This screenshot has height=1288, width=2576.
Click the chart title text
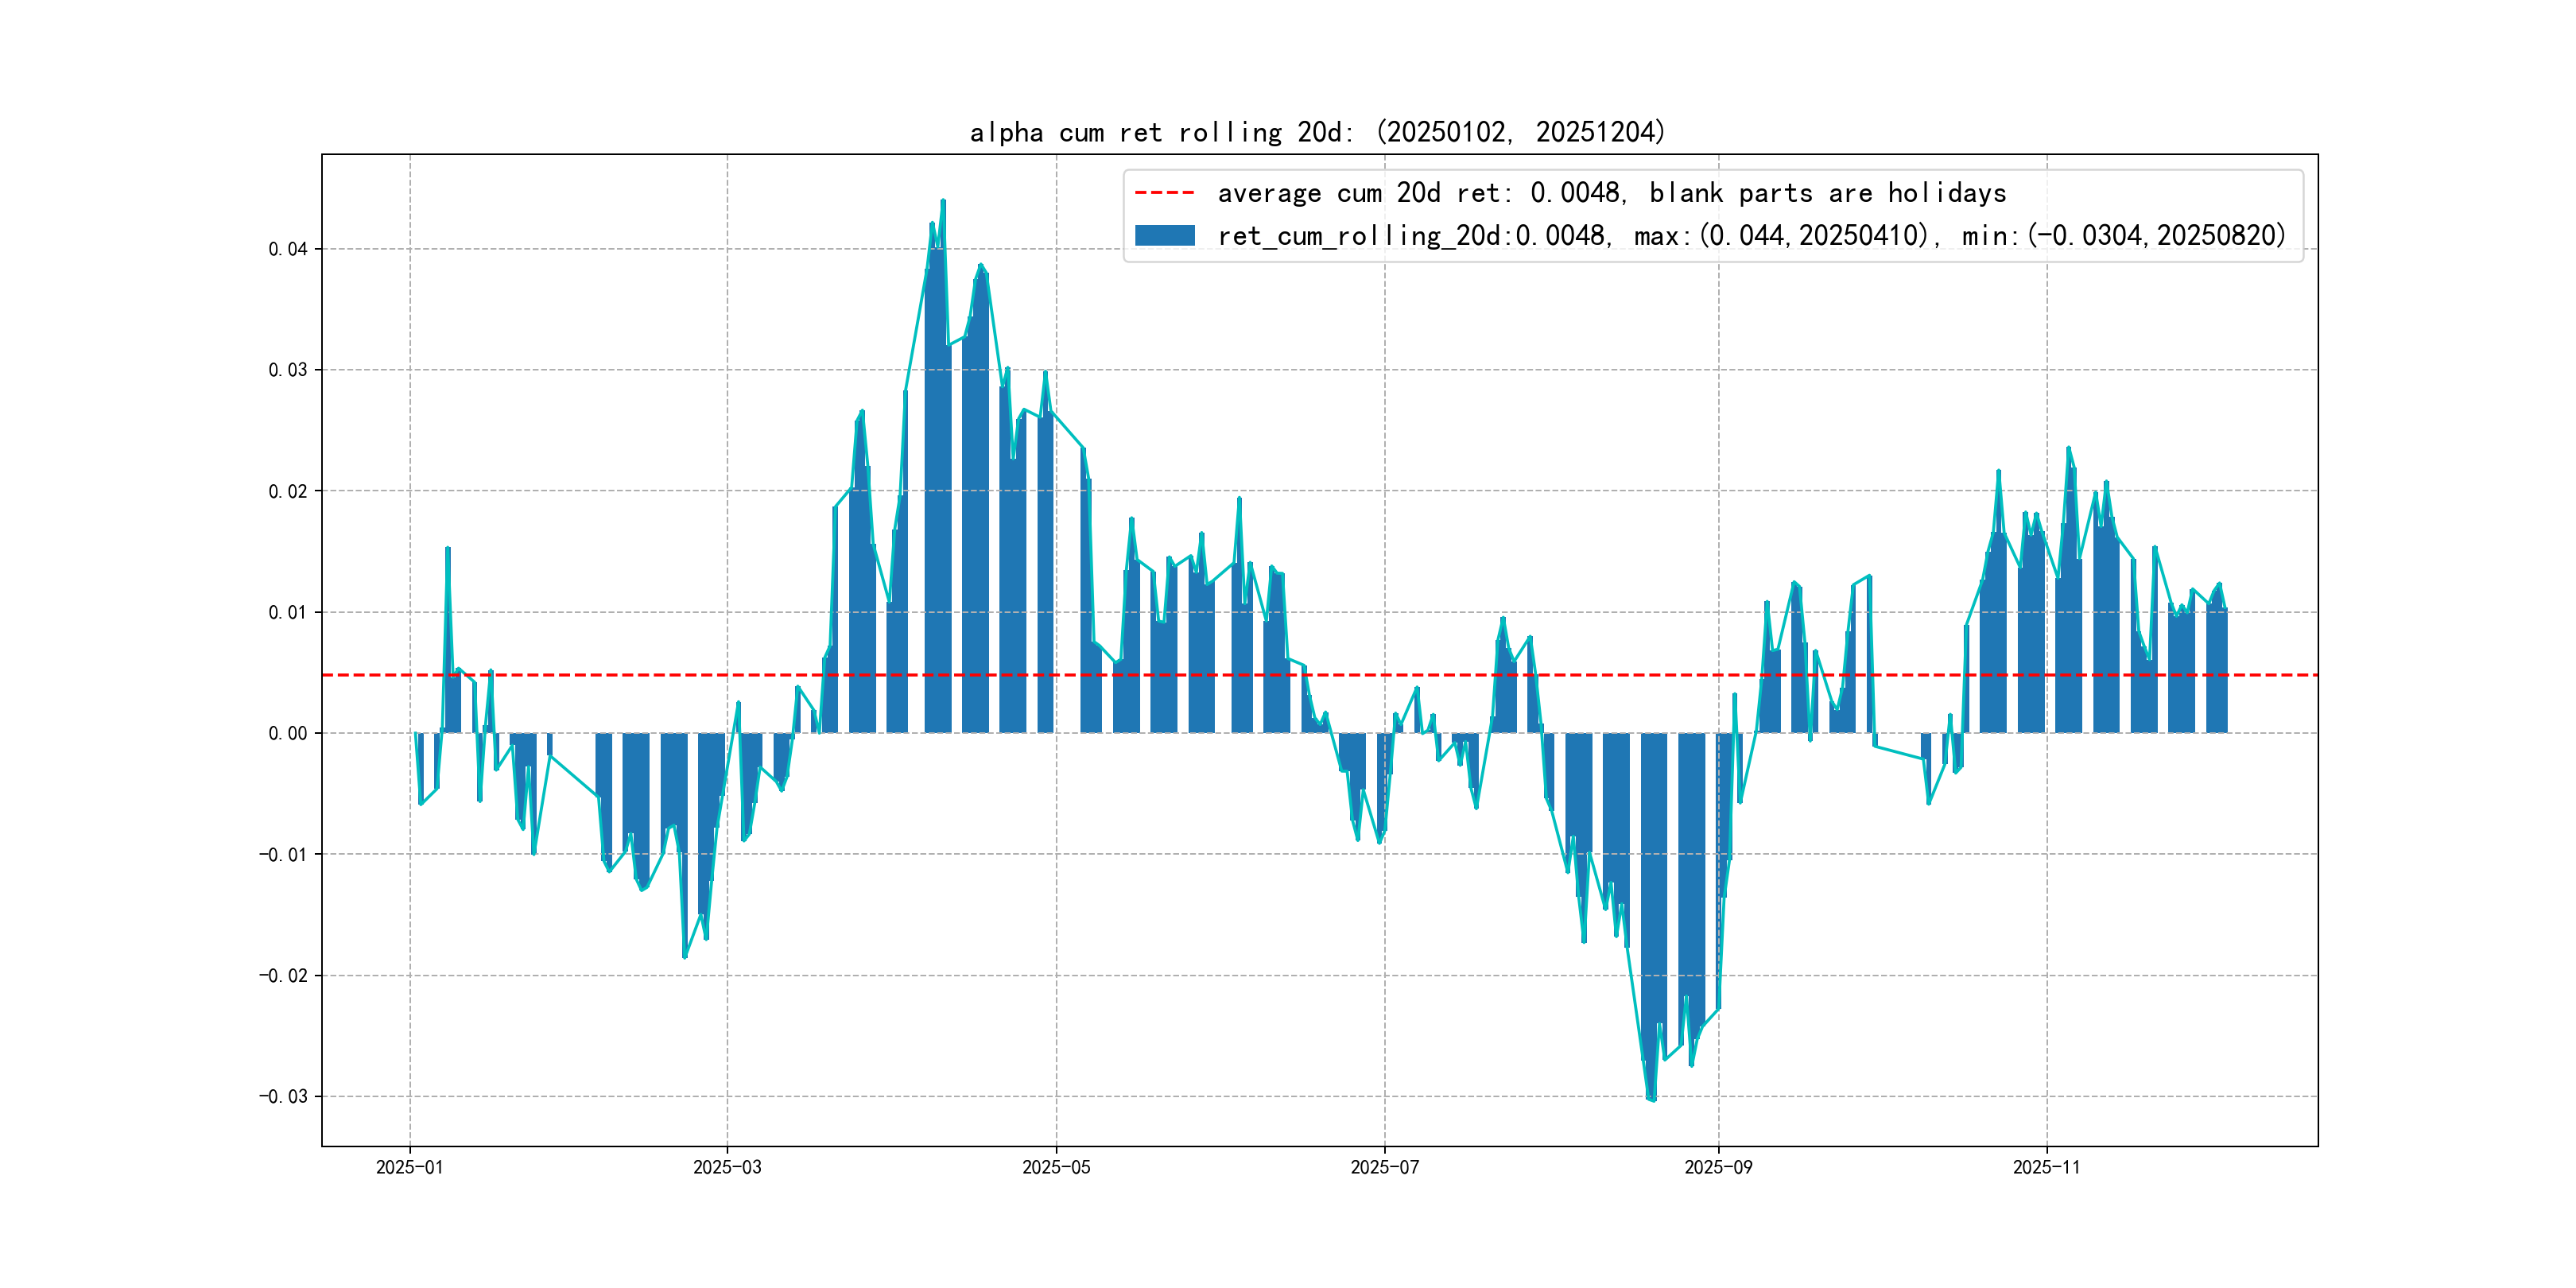[x=1317, y=132]
